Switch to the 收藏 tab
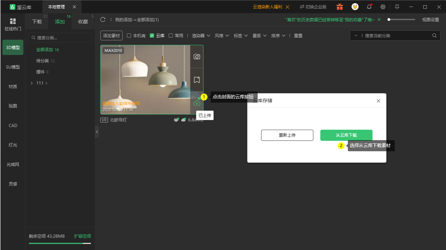Viewport: 446px width, 250px height. point(83,22)
